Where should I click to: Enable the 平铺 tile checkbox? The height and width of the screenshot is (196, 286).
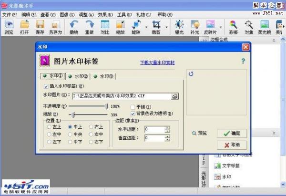coord(133,107)
